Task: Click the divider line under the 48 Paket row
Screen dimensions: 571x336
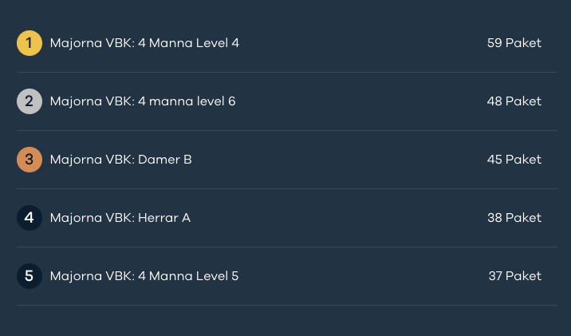Action: click(287, 131)
